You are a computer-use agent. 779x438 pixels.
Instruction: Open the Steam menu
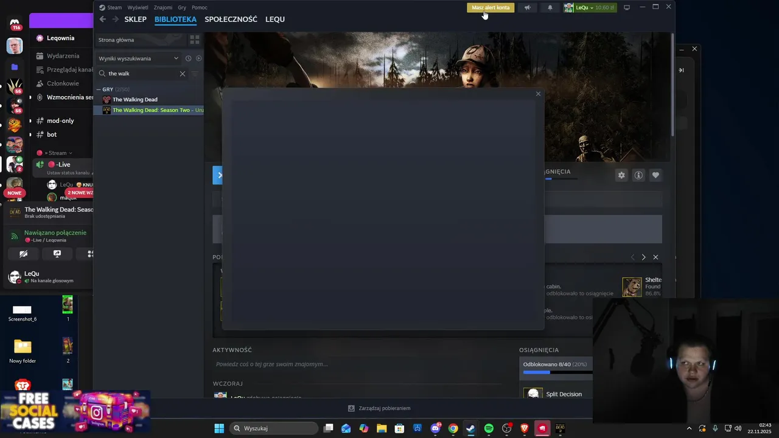click(111, 7)
